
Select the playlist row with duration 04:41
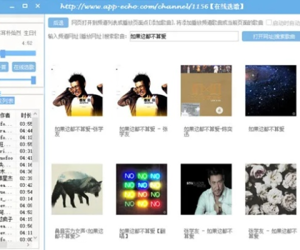16,158
